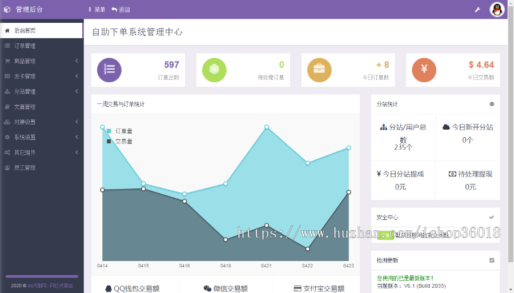Click the list icon beside 订单管理

pos(7,46)
